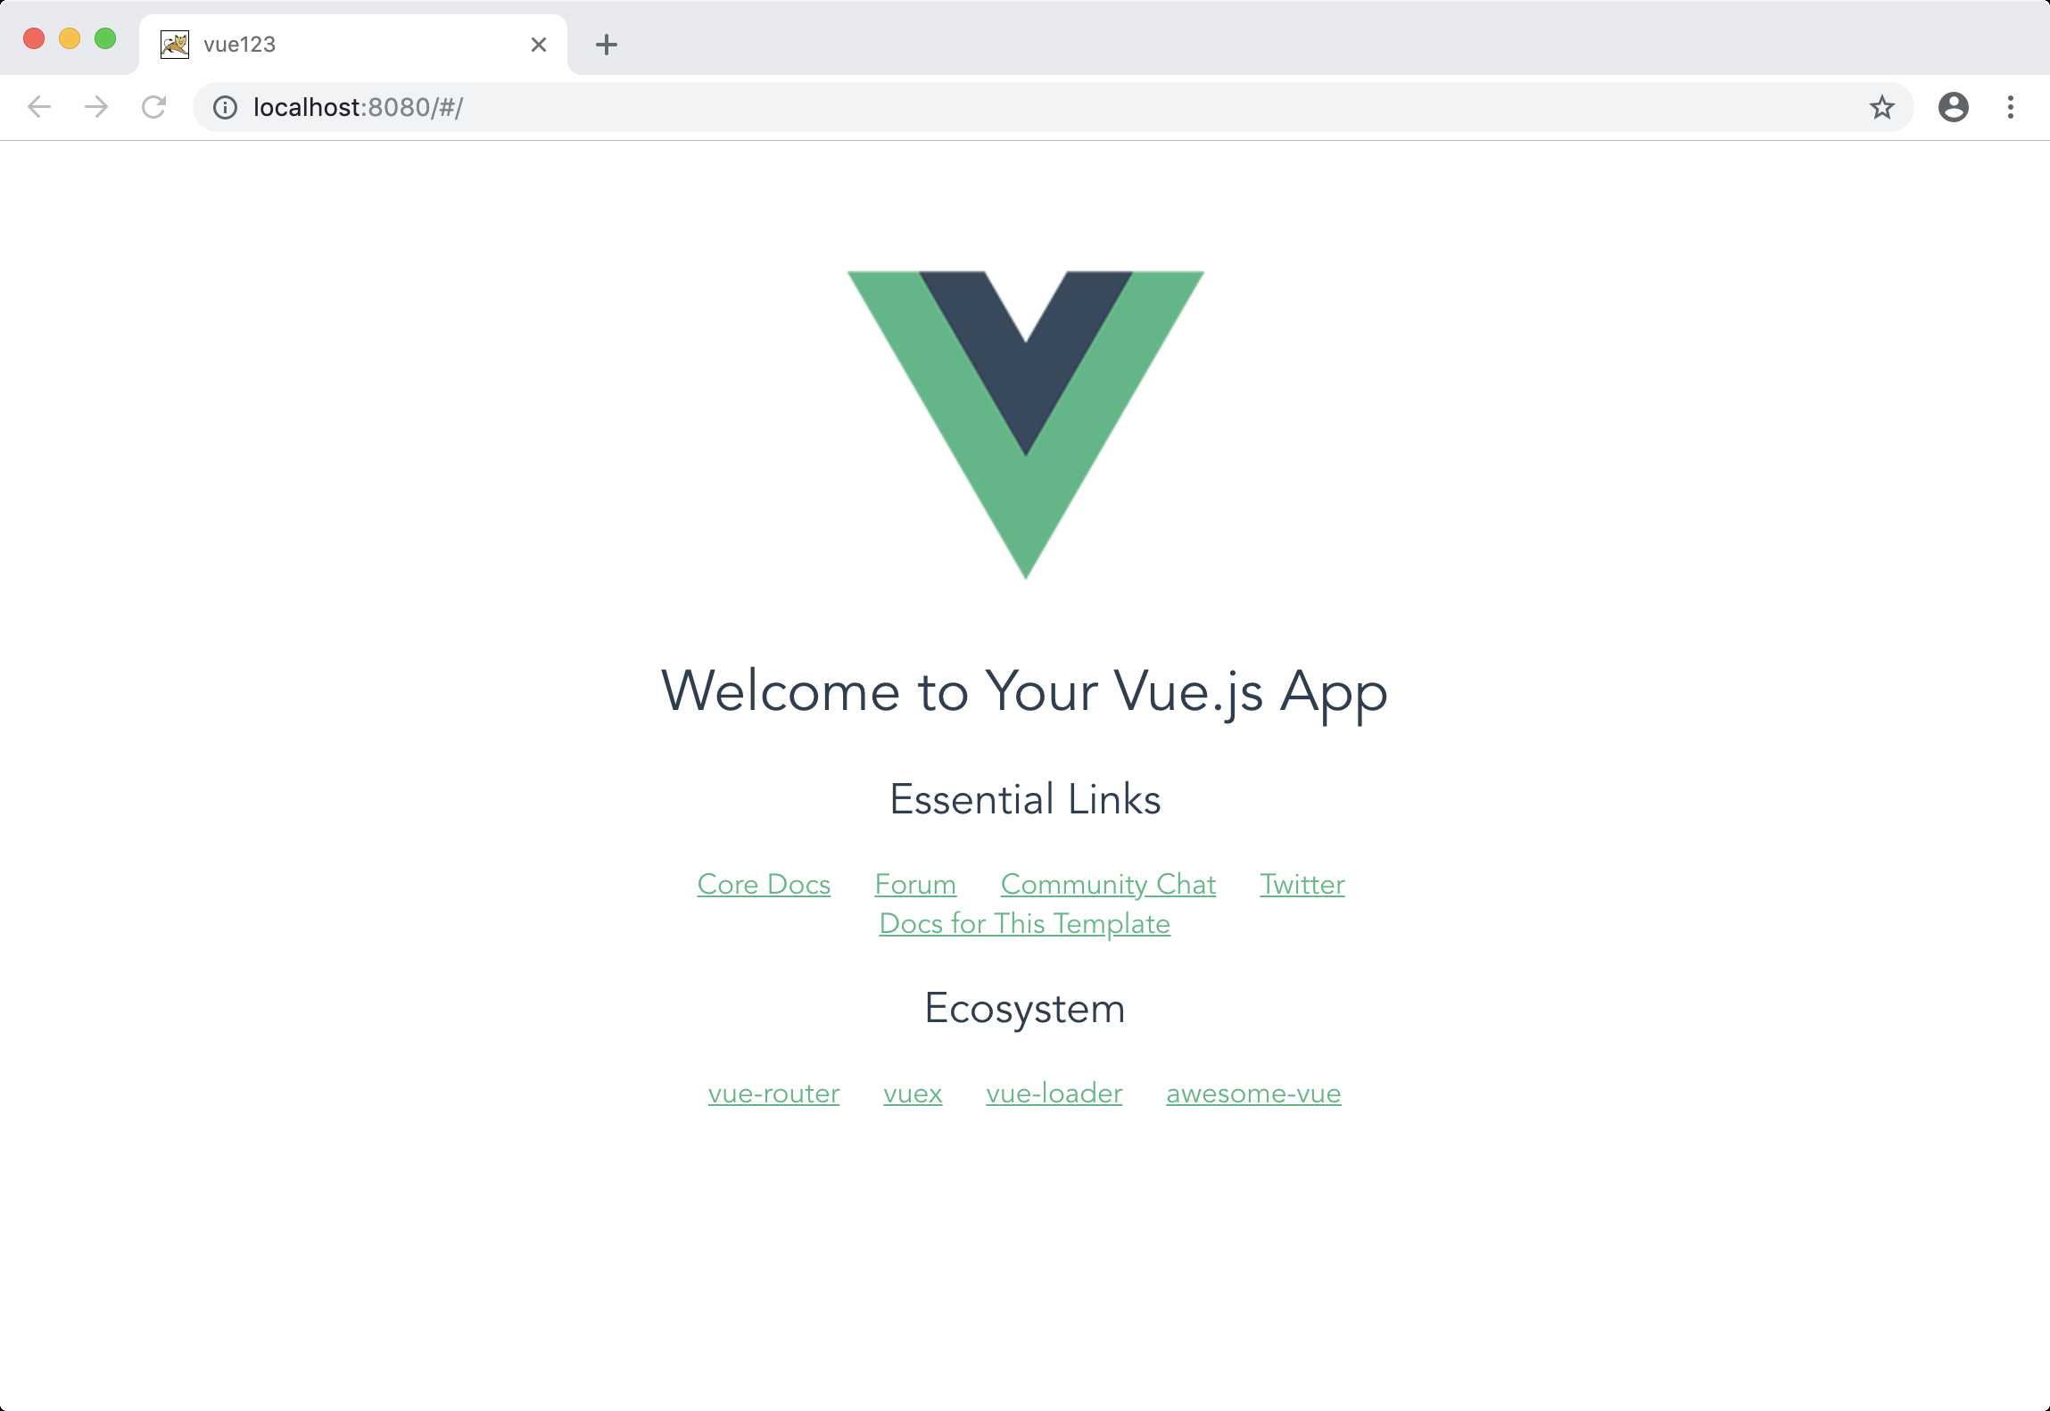Bookmark this page with star icon

tap(1881, 107)
